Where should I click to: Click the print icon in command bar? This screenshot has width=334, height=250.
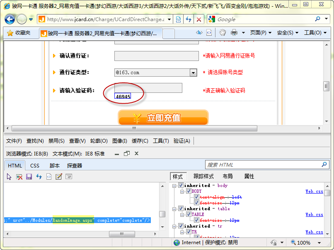click(234, 33)
